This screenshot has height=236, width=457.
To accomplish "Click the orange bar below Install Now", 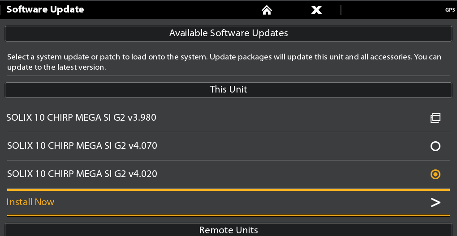I will pyautogui.click(x=228, y=215).
